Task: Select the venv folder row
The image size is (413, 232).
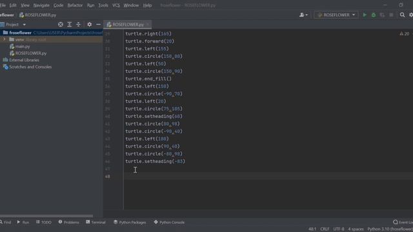Action: (52, 39)
